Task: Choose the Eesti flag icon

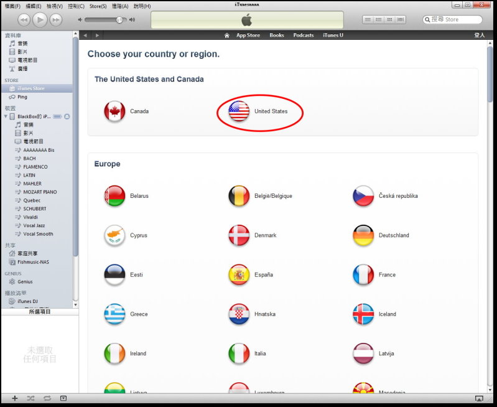Action: pos(114,274)
